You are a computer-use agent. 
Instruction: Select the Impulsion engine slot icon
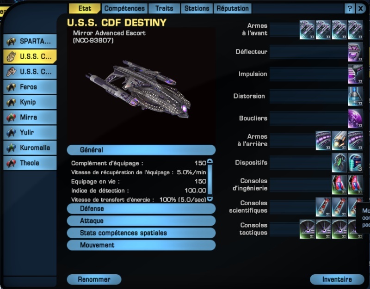pyautogui.click(x=355, y=74)
